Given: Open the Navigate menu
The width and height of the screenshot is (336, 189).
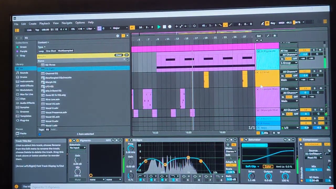Looking at the screenshot, I should click(x=67, y=23).
